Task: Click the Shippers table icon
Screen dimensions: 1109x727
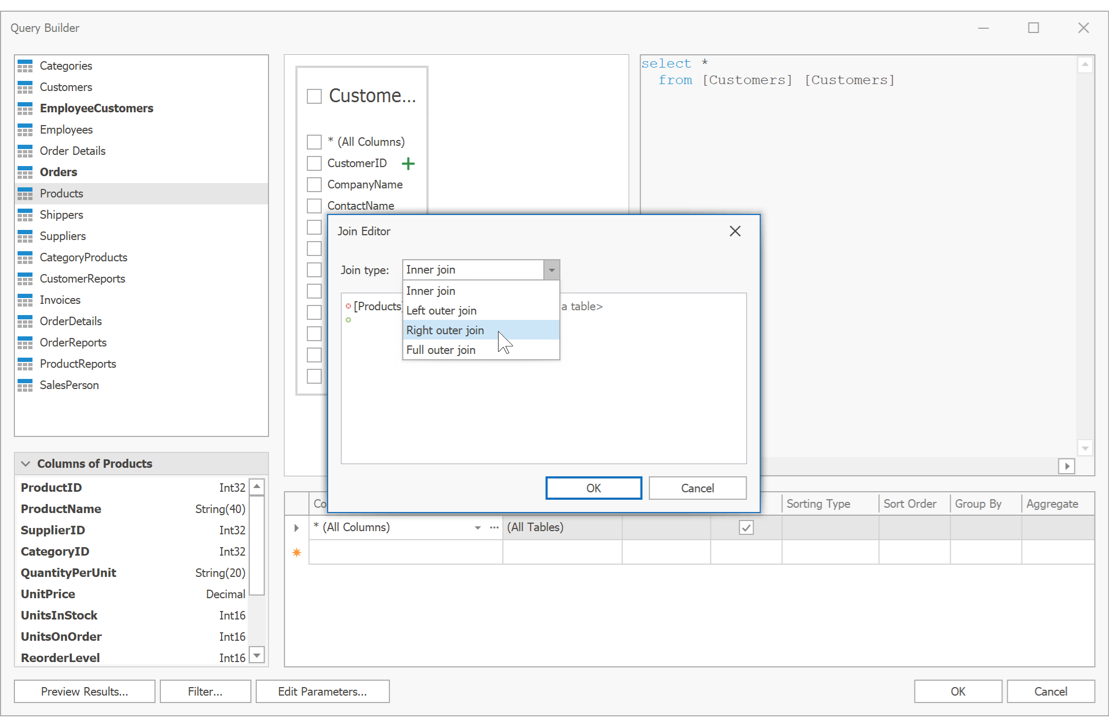Action: click(x=25, y=214)
